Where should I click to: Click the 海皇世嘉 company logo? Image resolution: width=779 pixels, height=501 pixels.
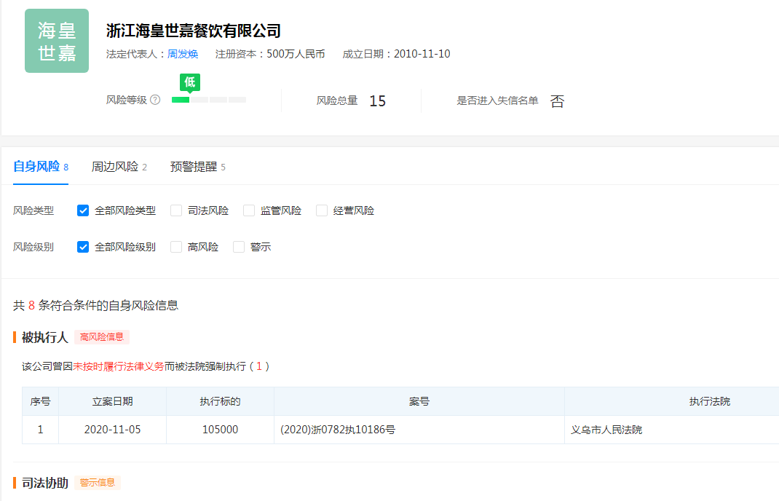coord(57,41)
